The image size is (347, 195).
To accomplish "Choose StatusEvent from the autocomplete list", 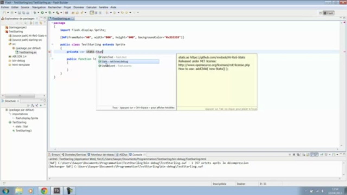I will click(x=115, y=66).
